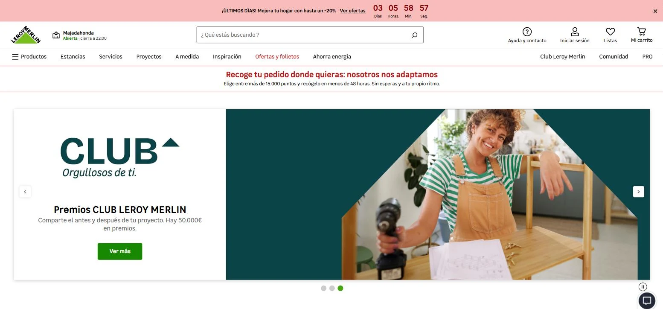
Task: Go to next carousel slide
Action: pos(638,192)
